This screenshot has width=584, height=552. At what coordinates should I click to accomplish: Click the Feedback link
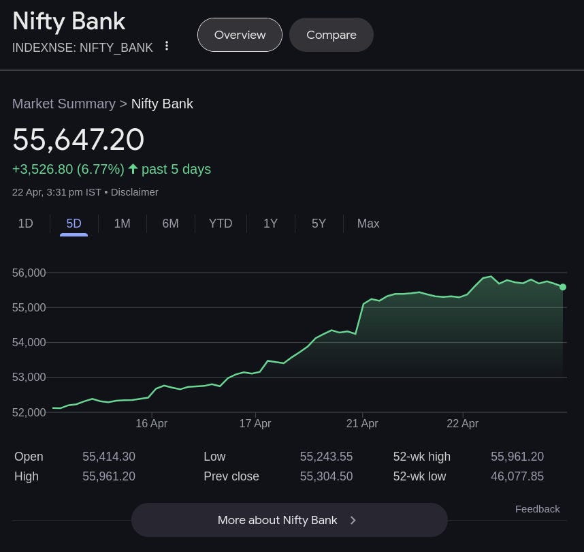538,509
